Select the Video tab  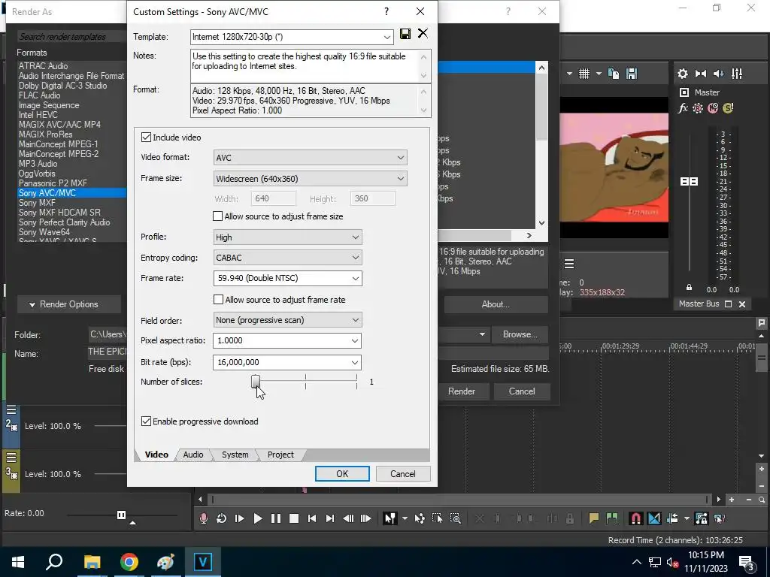pos(156,455)
